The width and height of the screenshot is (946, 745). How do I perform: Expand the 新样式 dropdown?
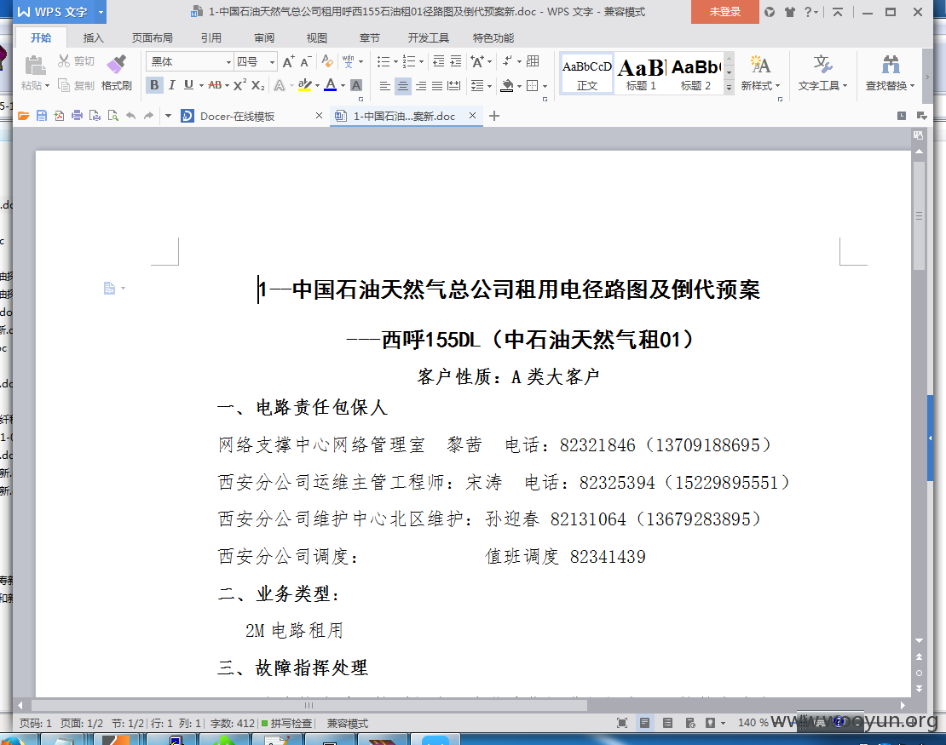(x=778, y=86)
